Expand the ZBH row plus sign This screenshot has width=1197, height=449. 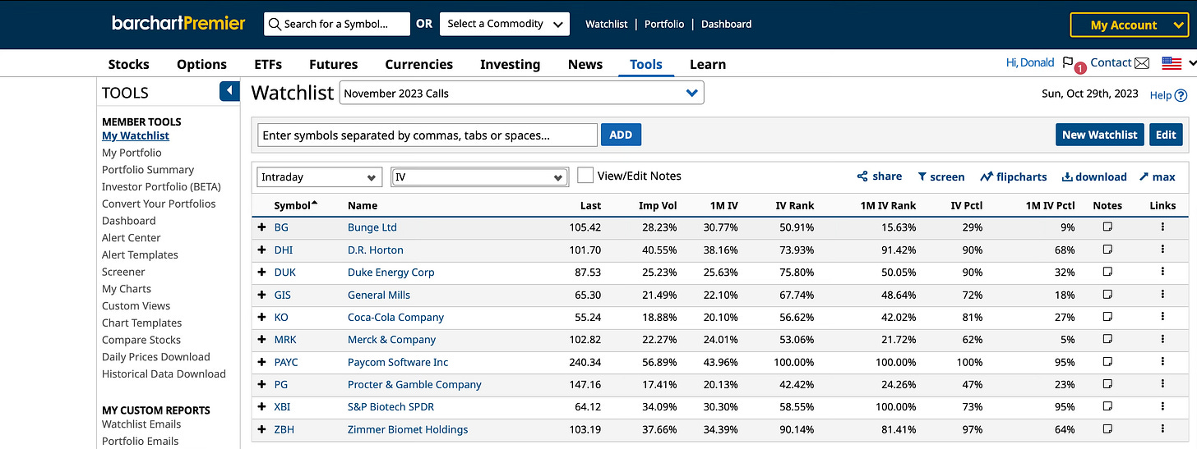[x=262, y=429]
